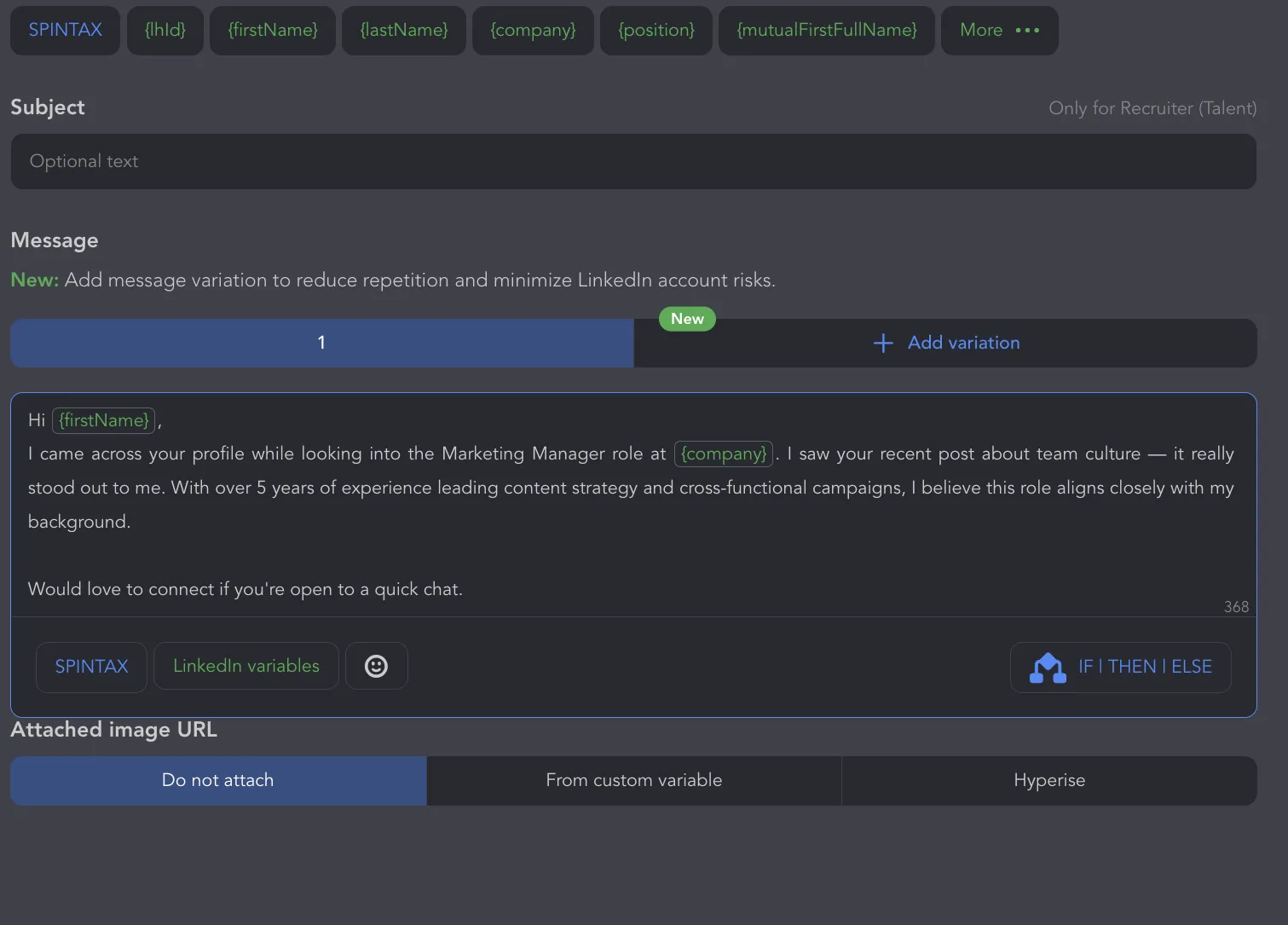Open the emoji picker smiley icon

point(376,666)
